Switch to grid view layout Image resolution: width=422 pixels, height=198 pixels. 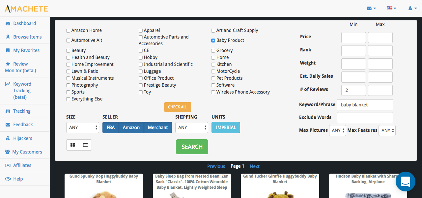(x=73, y=145)
